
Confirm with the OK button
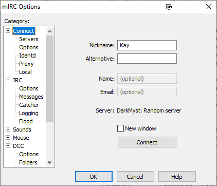[94, 177]
